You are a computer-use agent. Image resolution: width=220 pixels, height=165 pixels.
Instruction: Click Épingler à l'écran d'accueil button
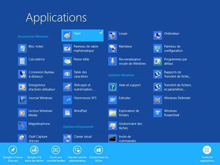tap(13, 154)
